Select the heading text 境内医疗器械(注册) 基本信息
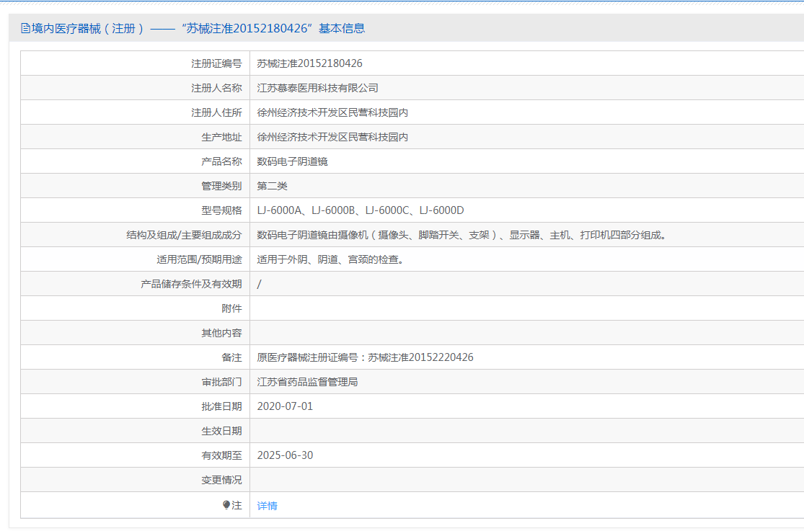The height and width of the screenshot is (531, 804). 193,29
